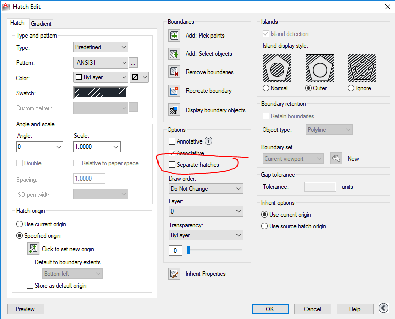The width and height of the screenshot is (395, 319).
Task: Click the Add: Pick points icon
Action: coord(174,36)
